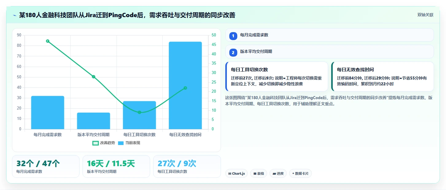Click x-axis label 每日工具切换次数
Image resolution: width=446 pixels, height=190 pixels.
139,135
